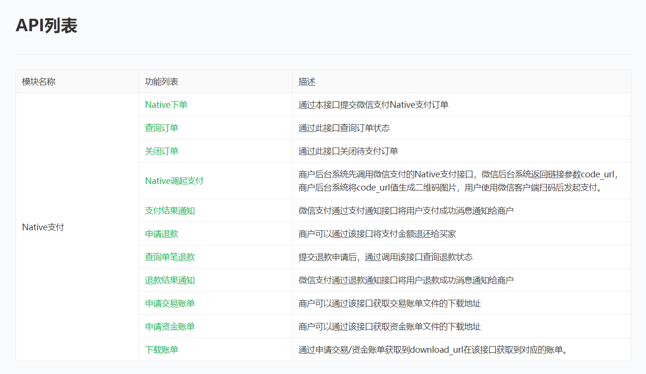Click description 通过此接口关闭待支付订单
Viewport: 646px width, 374px height.
[348, 151]
